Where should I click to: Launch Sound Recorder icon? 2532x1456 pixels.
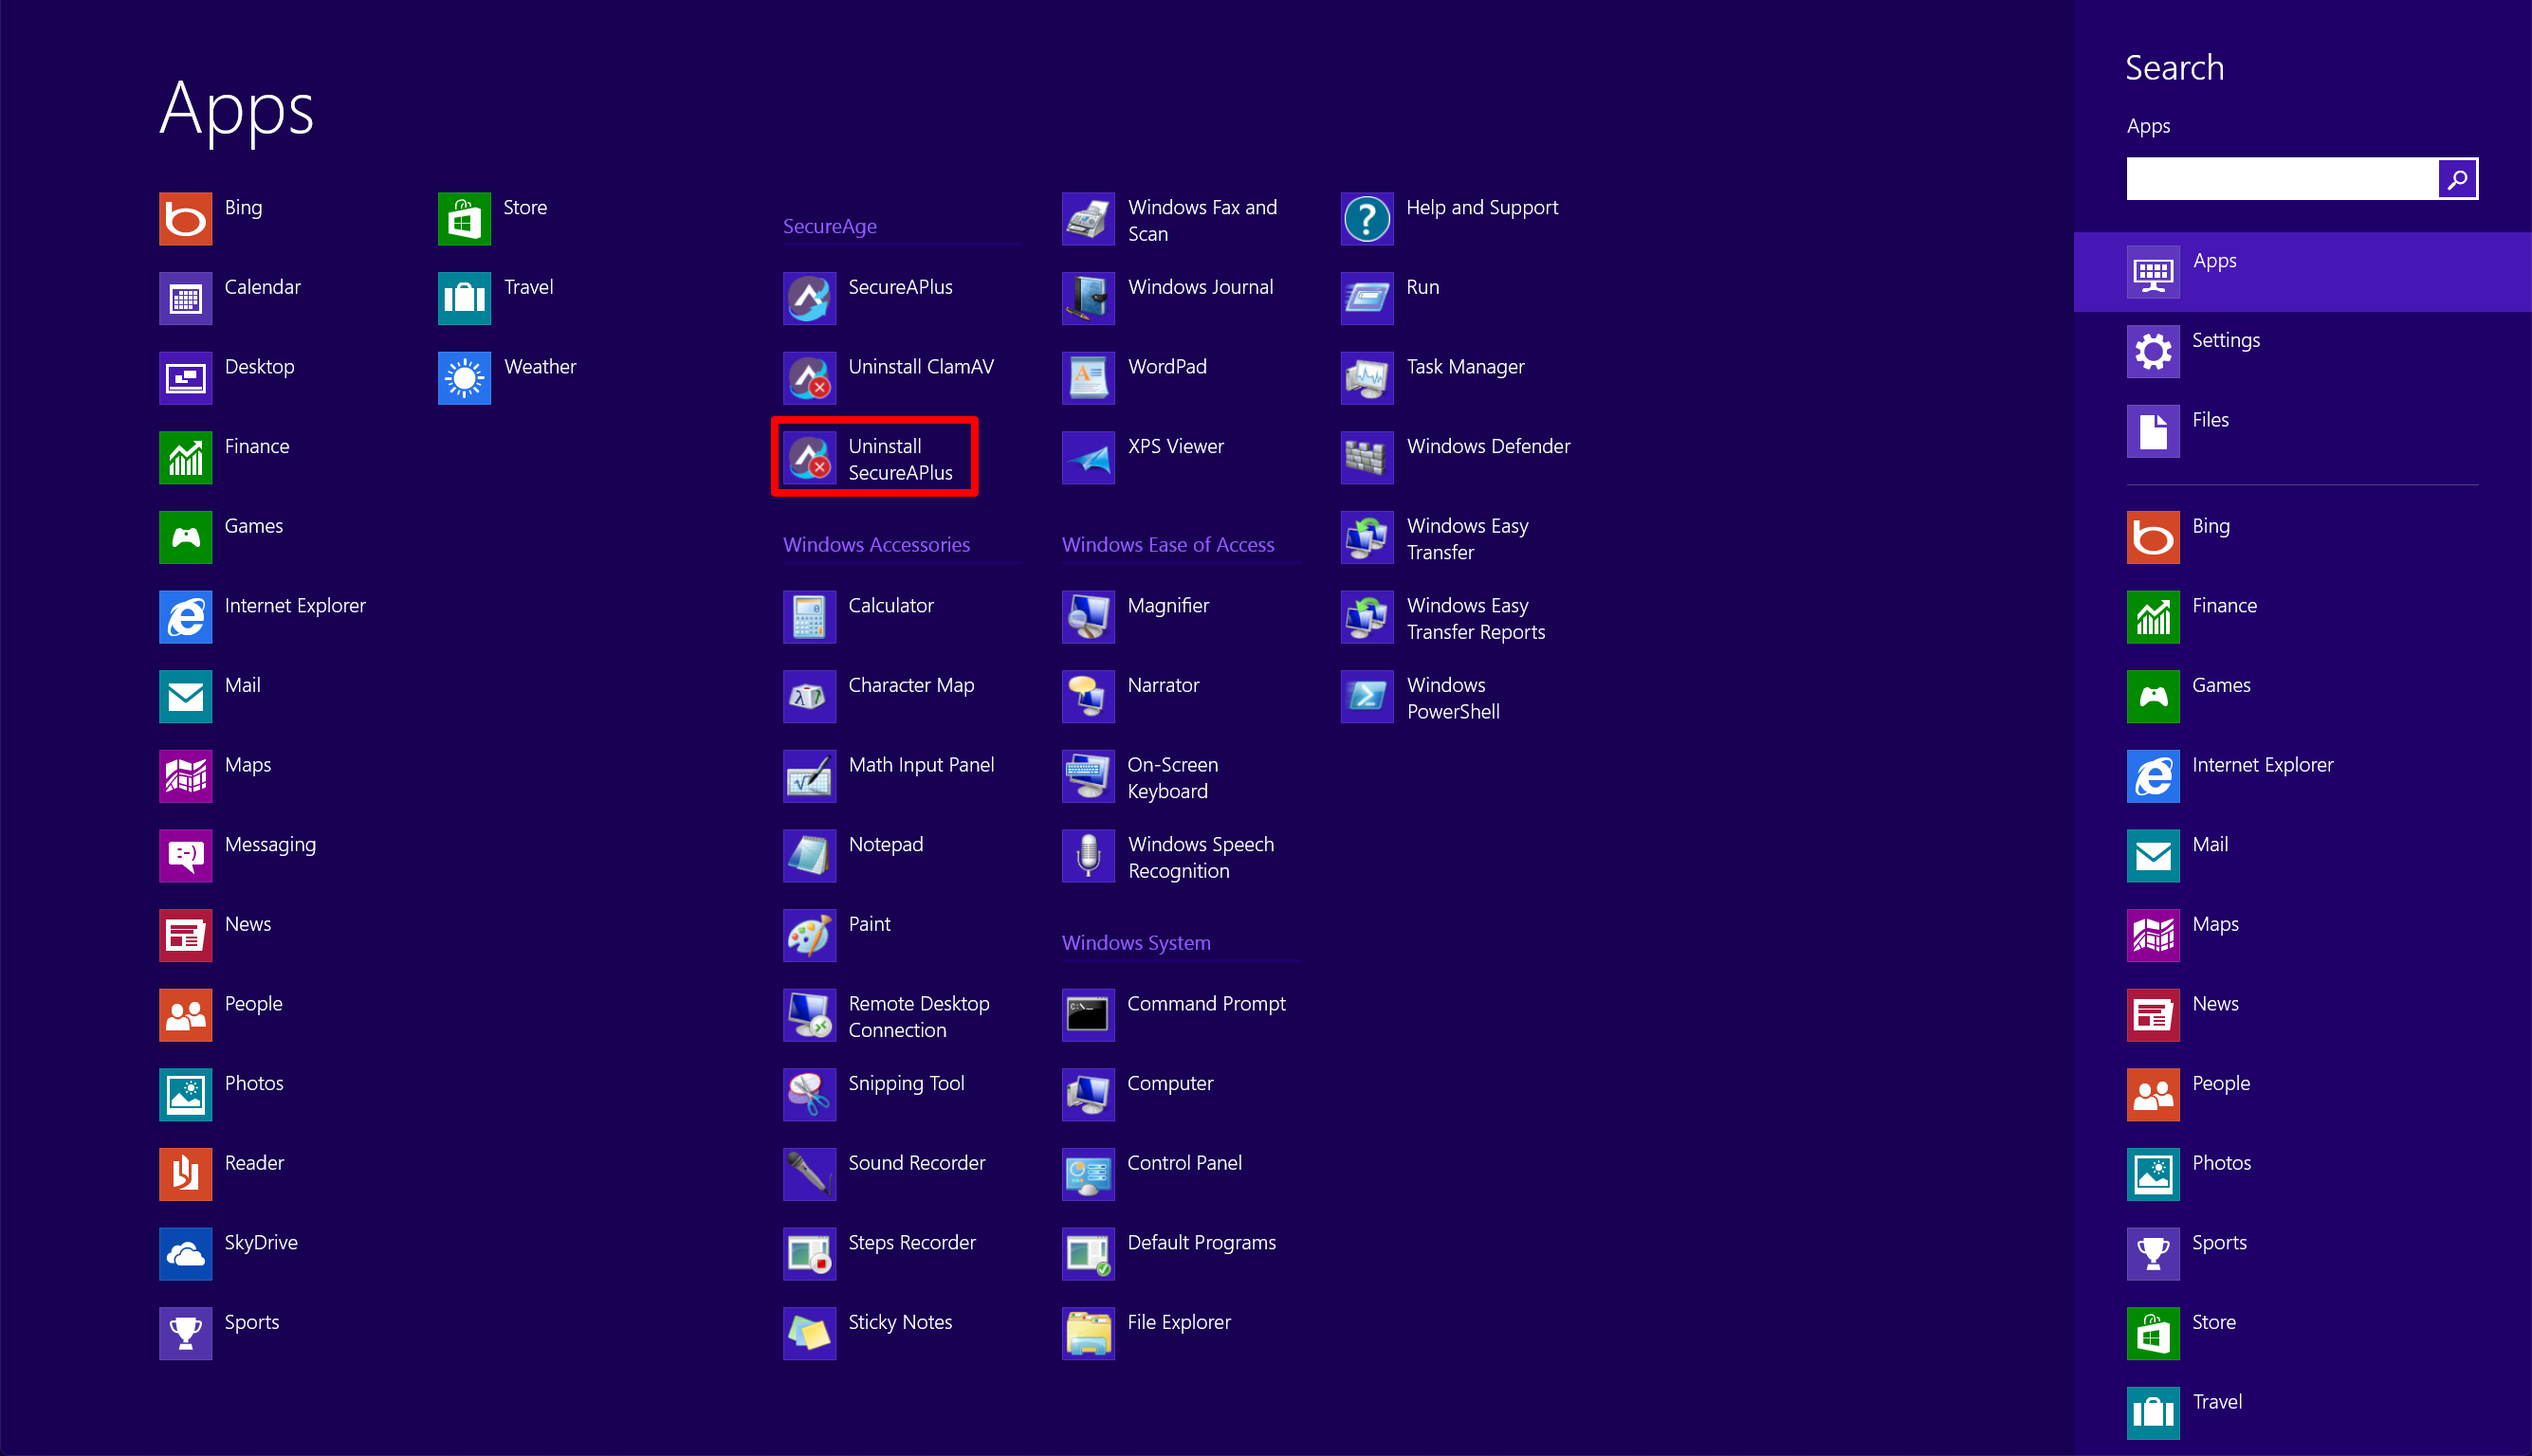pyautogui.click(x=808, y=1174)
